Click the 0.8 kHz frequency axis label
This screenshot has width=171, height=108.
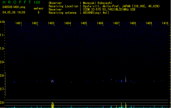pos(2,76)
